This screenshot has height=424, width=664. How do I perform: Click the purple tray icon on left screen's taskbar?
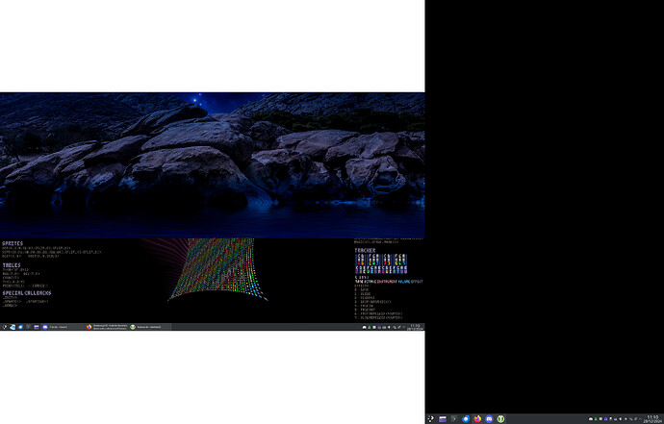click(x=379, y=327)
